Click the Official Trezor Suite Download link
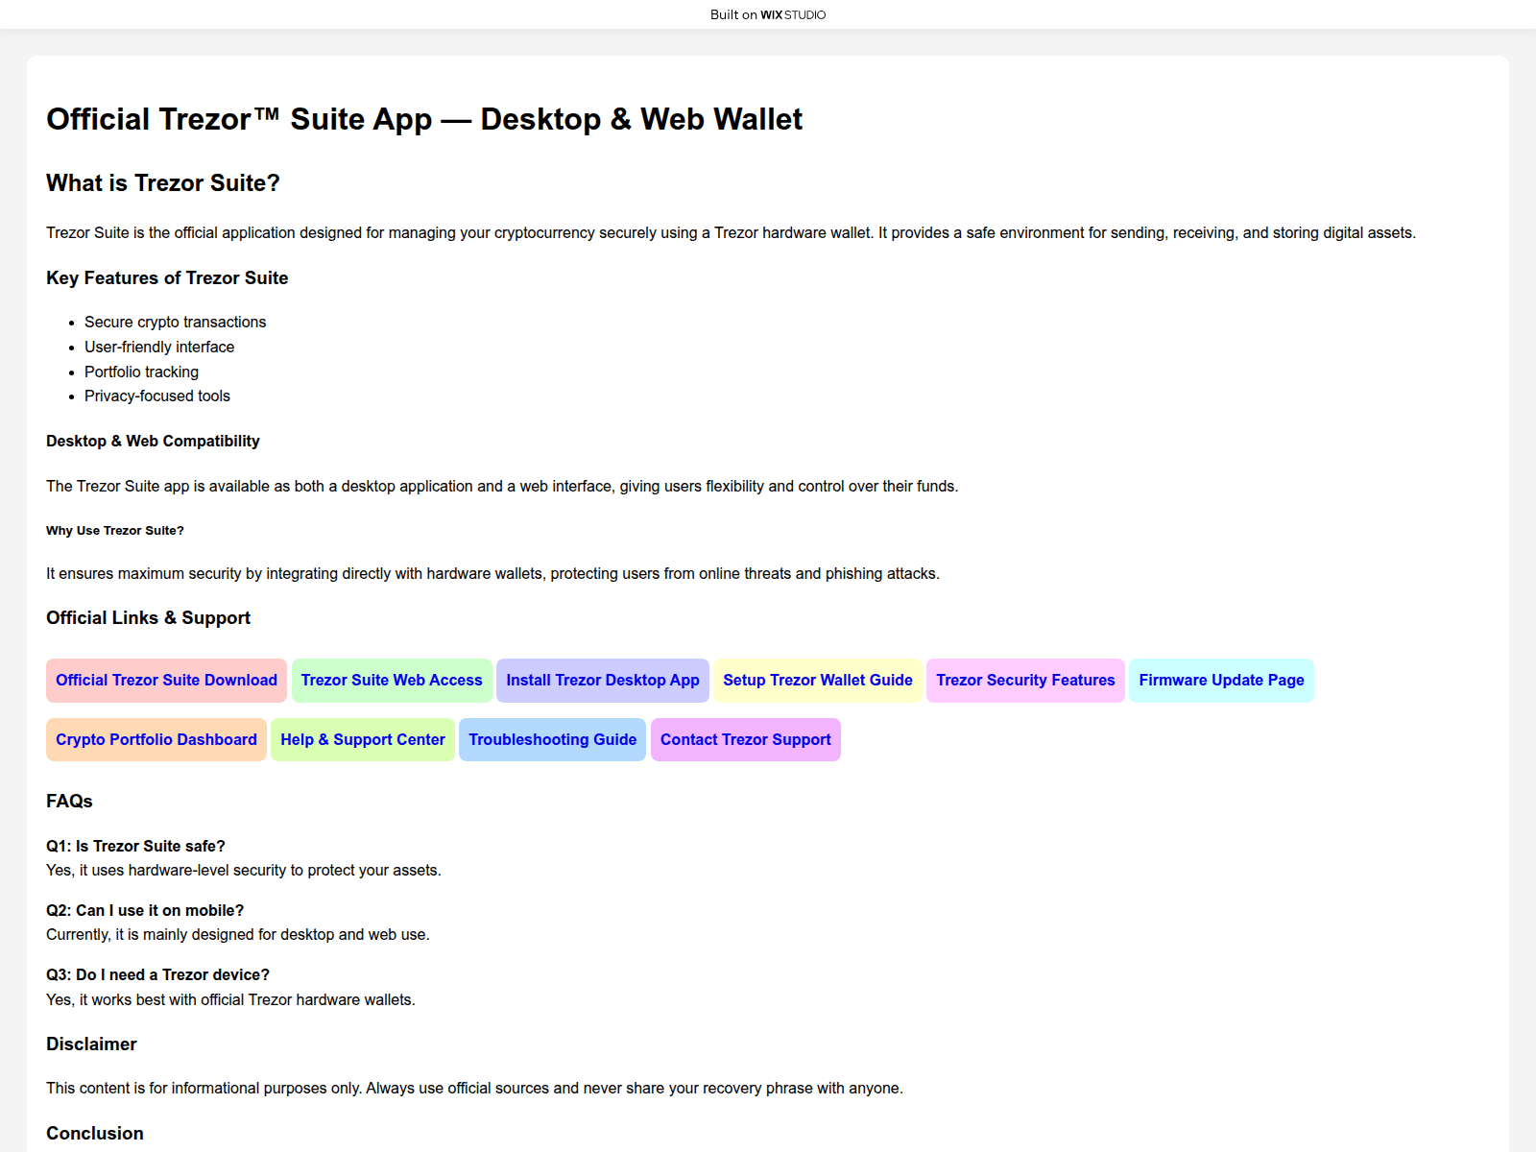 pyautogui.click(x=166, y=681)
